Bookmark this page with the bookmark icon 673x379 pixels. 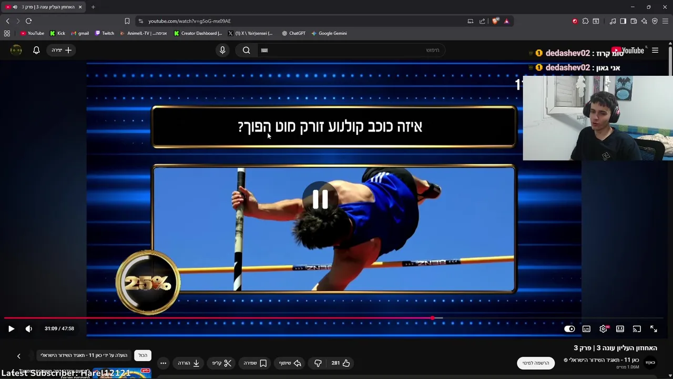pos(127,21)
